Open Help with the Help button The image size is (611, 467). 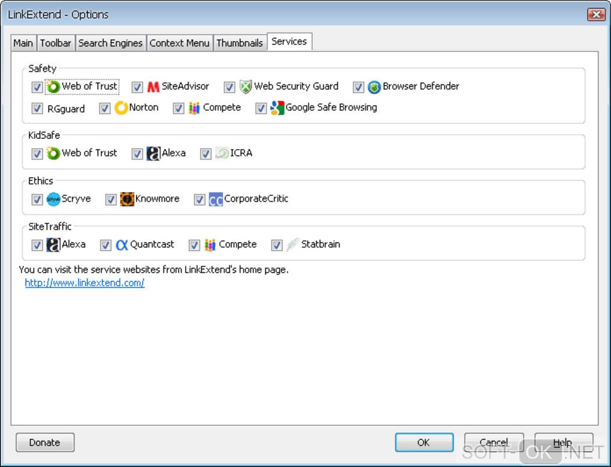(x=564, y=442)
